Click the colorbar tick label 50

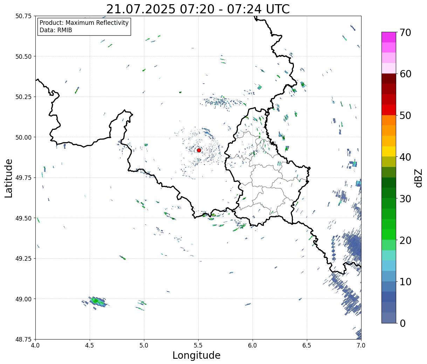(405, 115)
